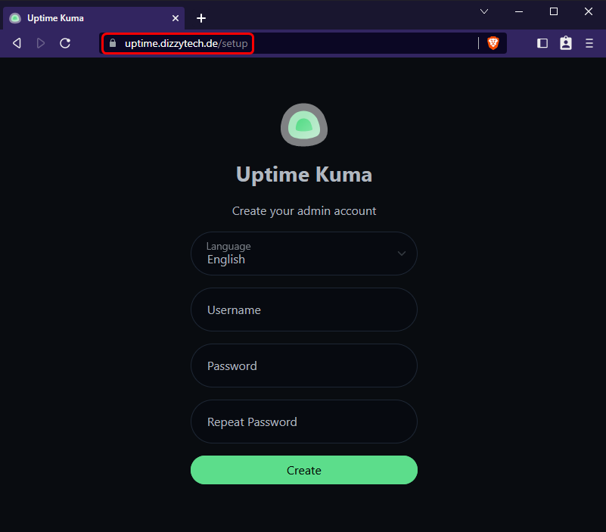Open the sidebar panel icon
The height and width of the screenshot is (532, 606).
coord(542,43)
